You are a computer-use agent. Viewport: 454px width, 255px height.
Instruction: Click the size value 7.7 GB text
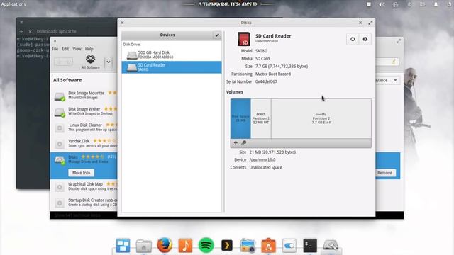tap(282, 66)
